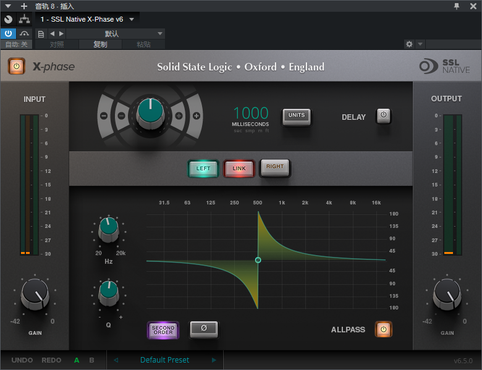Click the host automation read icon

tap(24, 33)
